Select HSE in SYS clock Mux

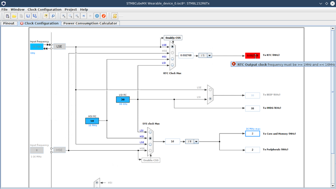(150, 150)
